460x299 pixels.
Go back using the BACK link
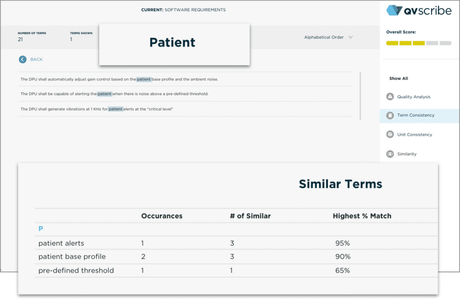tap(36, 59)
